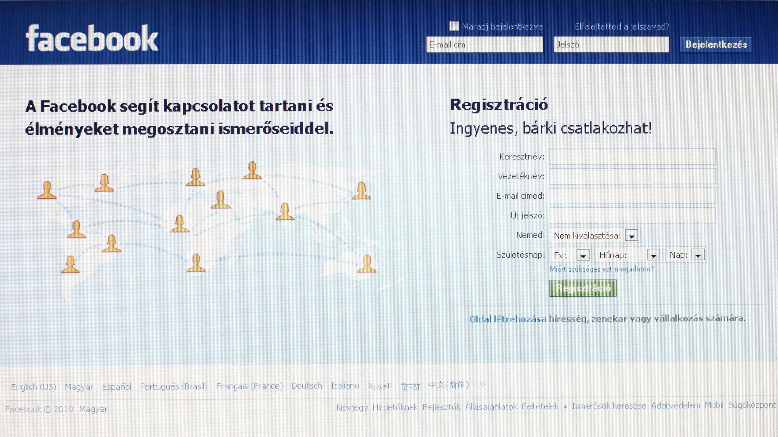The image size is (778, 437).
Task: Open the 'Hónap' birth month dropdown
Action: [628, 255]
